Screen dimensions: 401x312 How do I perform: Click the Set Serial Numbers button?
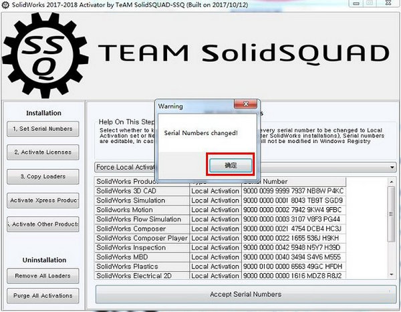point(43,129)
